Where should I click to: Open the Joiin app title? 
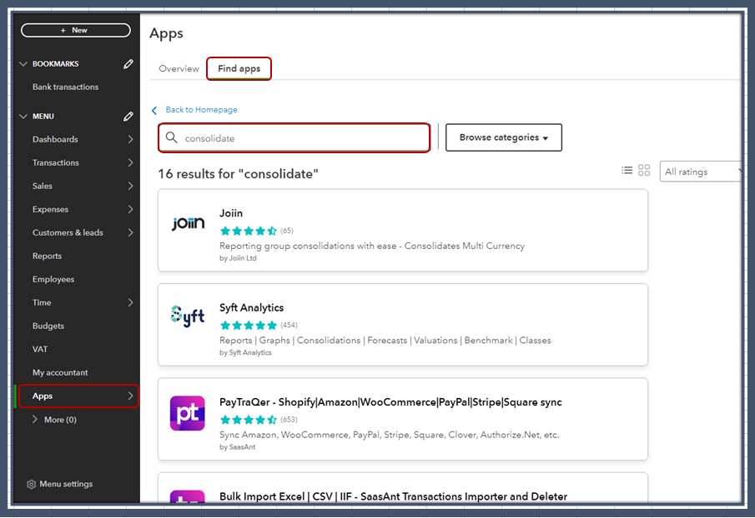[231, 213]
